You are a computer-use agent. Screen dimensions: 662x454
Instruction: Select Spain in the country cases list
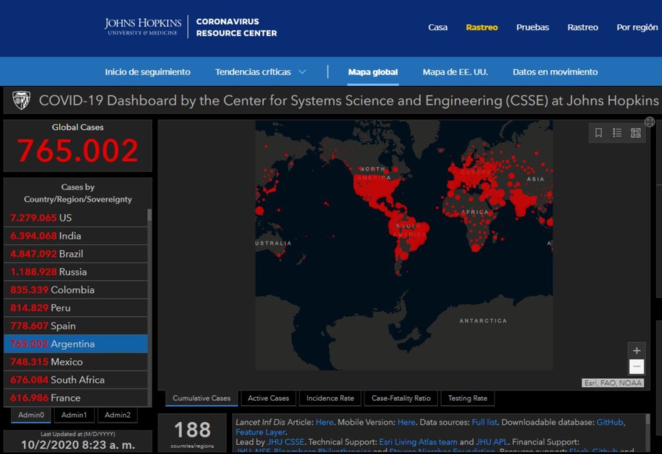[75, 326]
